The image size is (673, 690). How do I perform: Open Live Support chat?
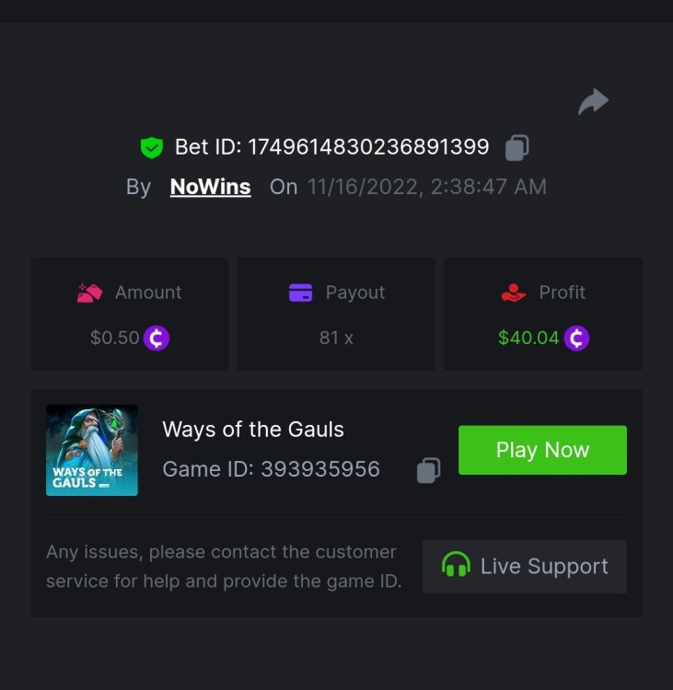pyautogui.click(x=525, y=566)
